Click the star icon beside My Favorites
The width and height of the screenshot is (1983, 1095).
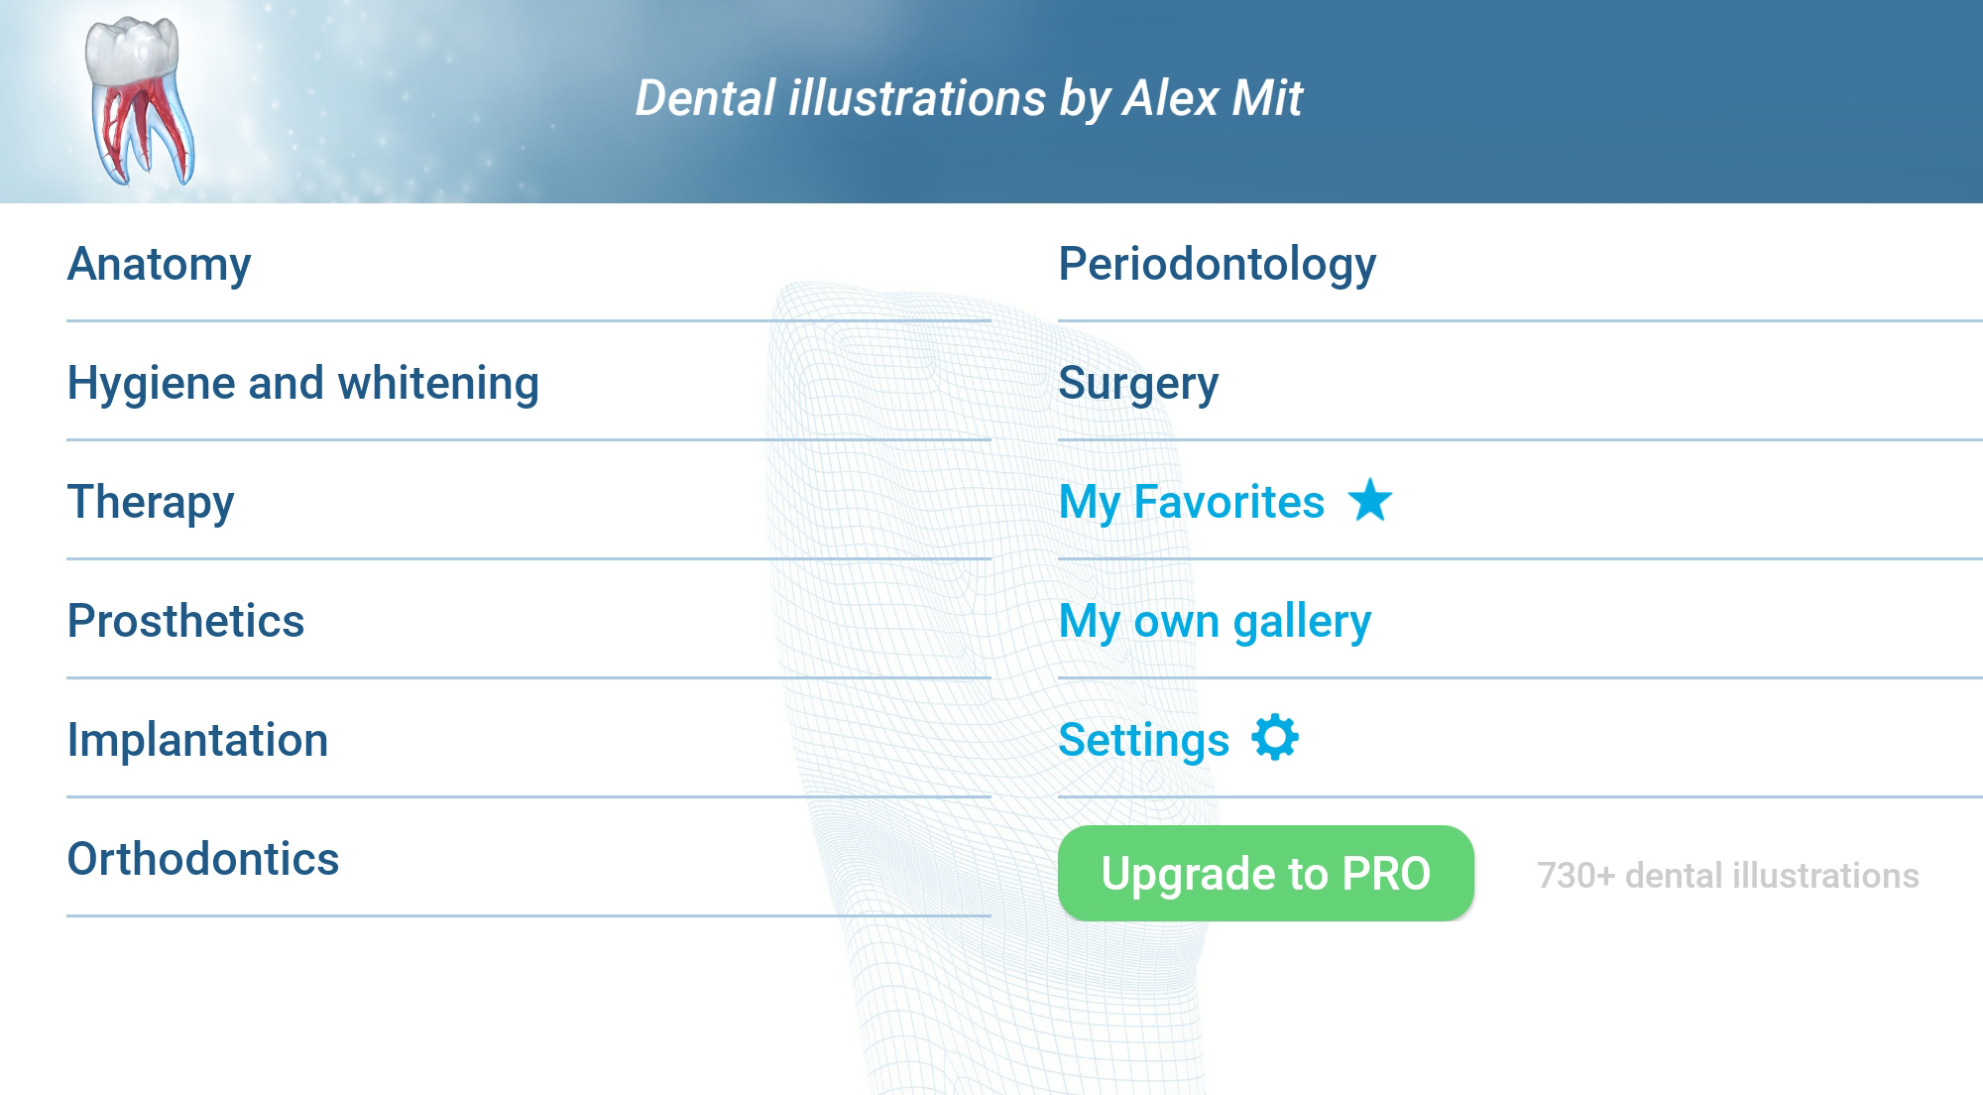(x=1370, y=500)
